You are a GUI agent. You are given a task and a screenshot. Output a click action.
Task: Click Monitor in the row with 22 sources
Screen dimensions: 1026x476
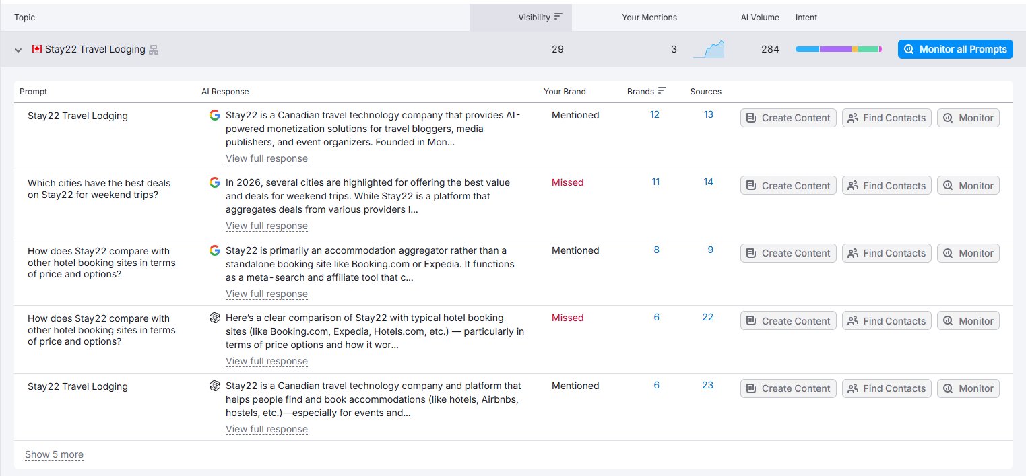[968, 321]
